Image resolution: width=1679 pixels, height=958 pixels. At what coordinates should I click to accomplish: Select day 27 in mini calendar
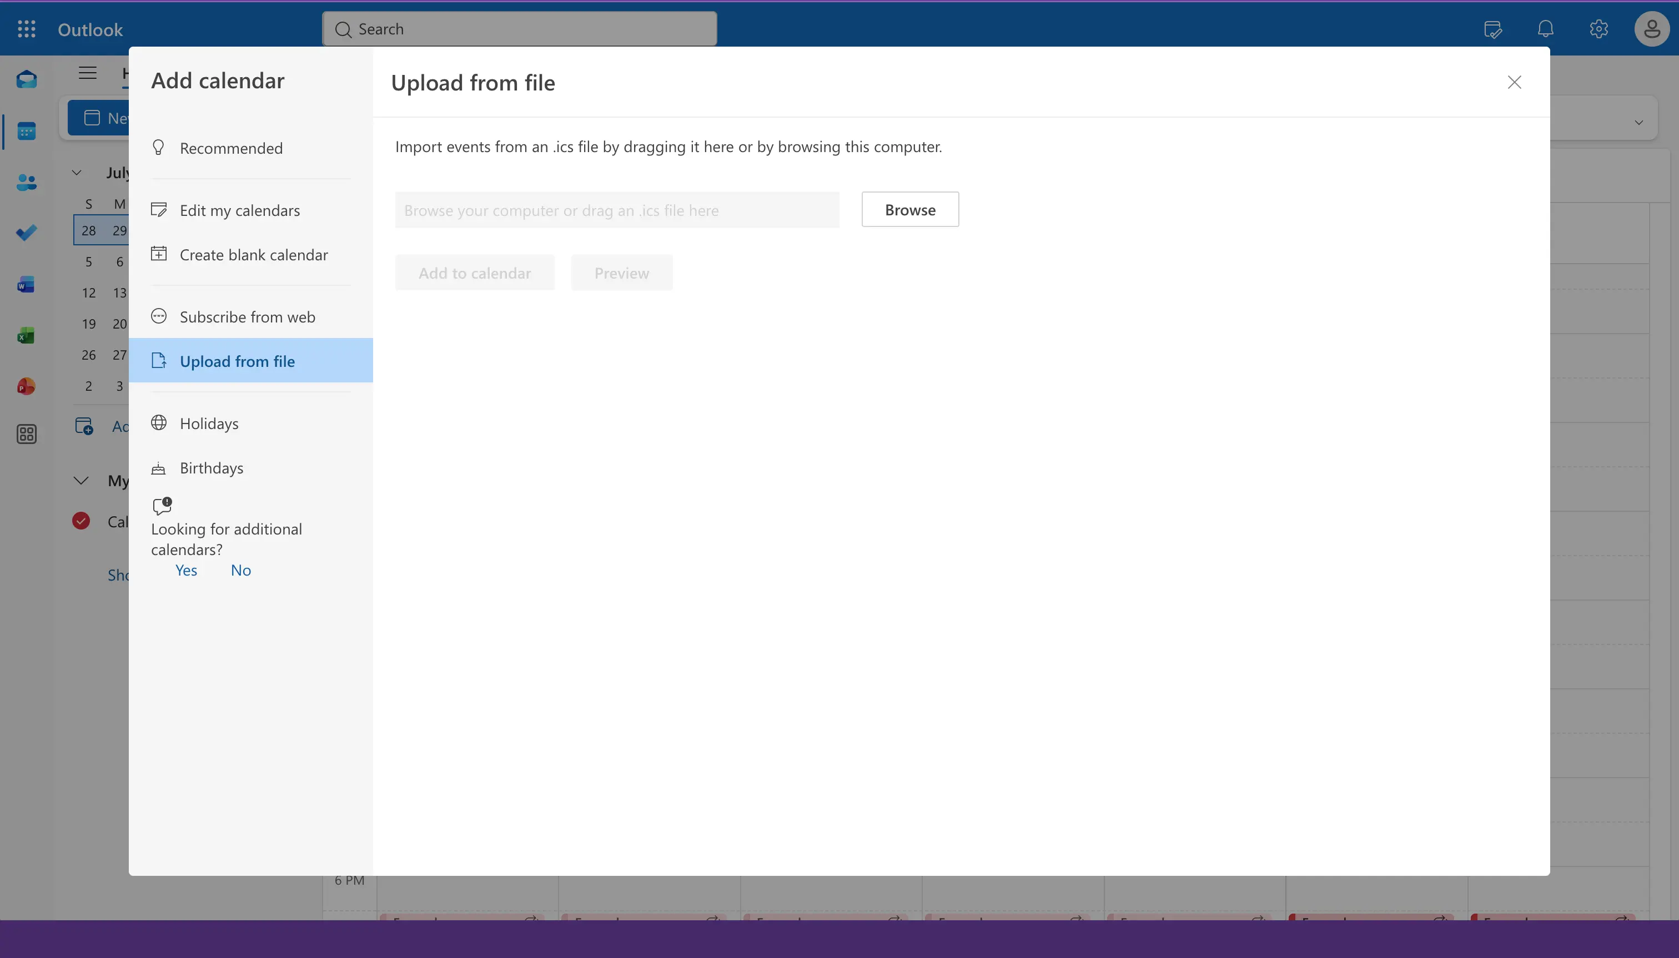(x=119, y=355)
